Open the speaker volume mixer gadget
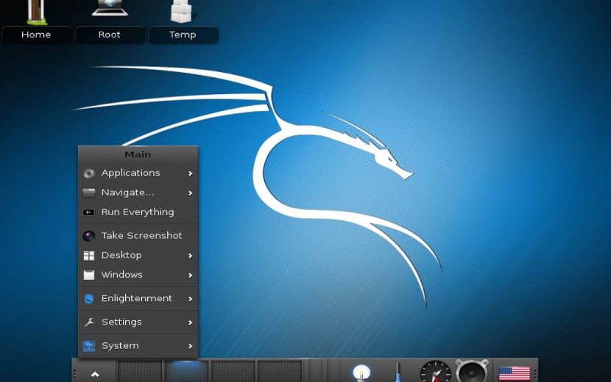Image resolution: width=611 pixels, height=382 pixels. click(471, 371)
